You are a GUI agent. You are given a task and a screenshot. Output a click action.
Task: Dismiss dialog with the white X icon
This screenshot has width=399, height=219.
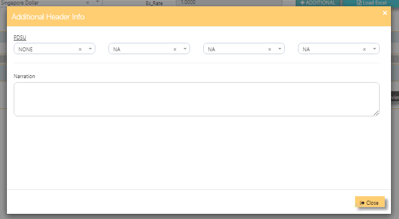tap(385, 13)
